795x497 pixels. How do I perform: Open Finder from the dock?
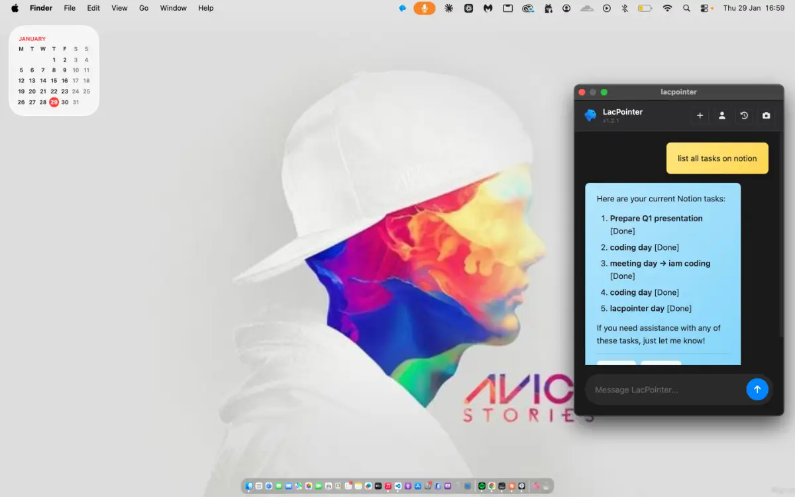[x=249, y=486]
